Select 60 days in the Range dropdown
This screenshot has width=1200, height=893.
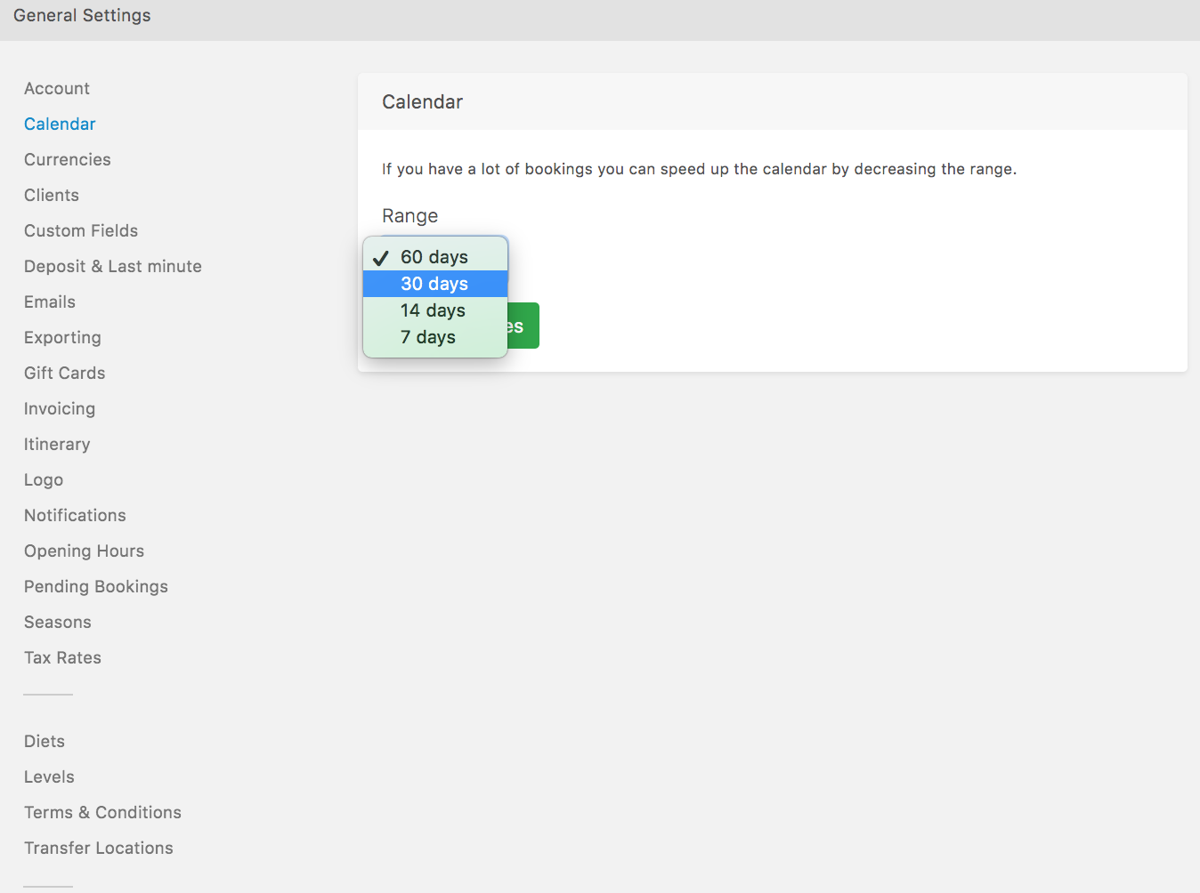pyautogui.click(x=435, y=257)
